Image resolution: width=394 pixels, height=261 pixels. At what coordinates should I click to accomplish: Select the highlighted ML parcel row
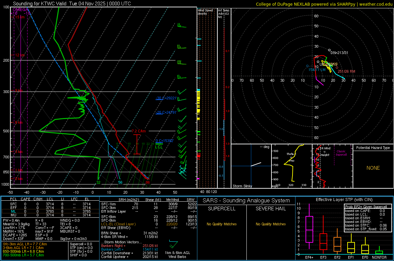coord(50,211)
